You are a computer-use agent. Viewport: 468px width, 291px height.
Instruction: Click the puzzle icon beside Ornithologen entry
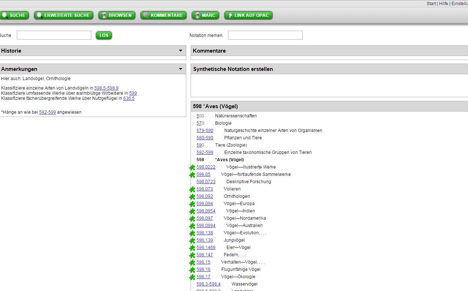(x=192, y=197)
